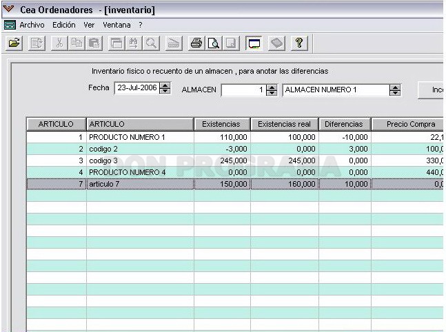Screen dimensions: 446x332
Task: Click the Fecha date spinner arrows
Action: pyautogui.click(x=165, y=88)
